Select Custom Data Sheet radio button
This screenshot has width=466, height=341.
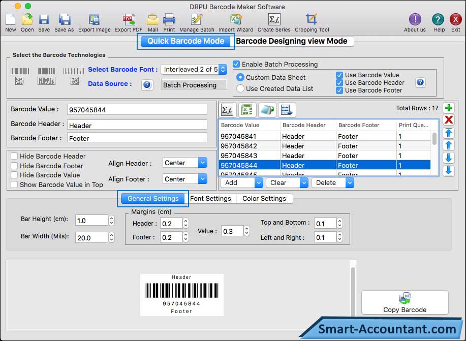(x=240, y=77)
